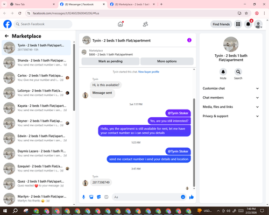Open the notifications bell
Screen dimensions: 269x215
point(248,24)
